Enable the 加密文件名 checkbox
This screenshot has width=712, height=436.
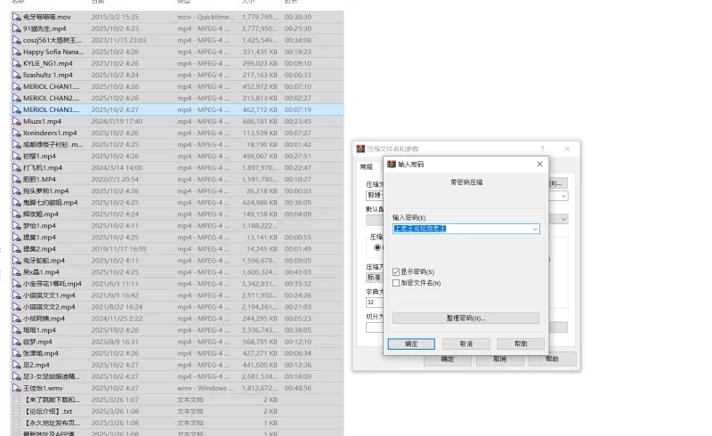[396, 283]
